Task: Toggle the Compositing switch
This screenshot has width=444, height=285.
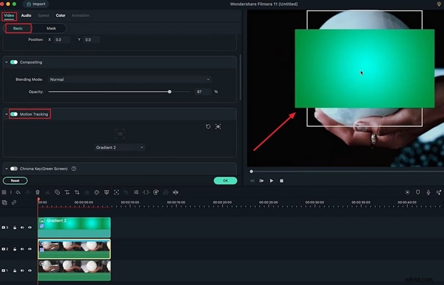Action: click(x=14, y=62)
